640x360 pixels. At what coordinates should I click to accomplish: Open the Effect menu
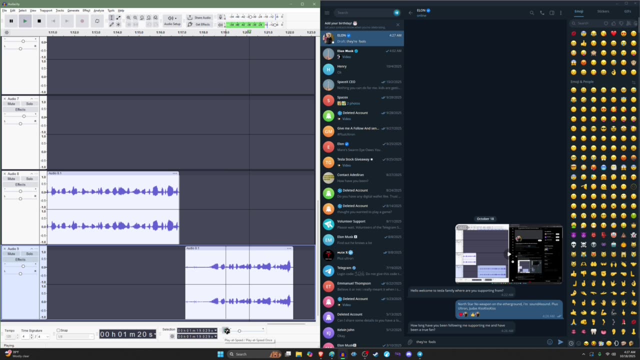(x=86, y=10)
